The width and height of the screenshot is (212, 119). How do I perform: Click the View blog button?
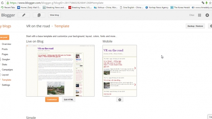pos(54,15)
